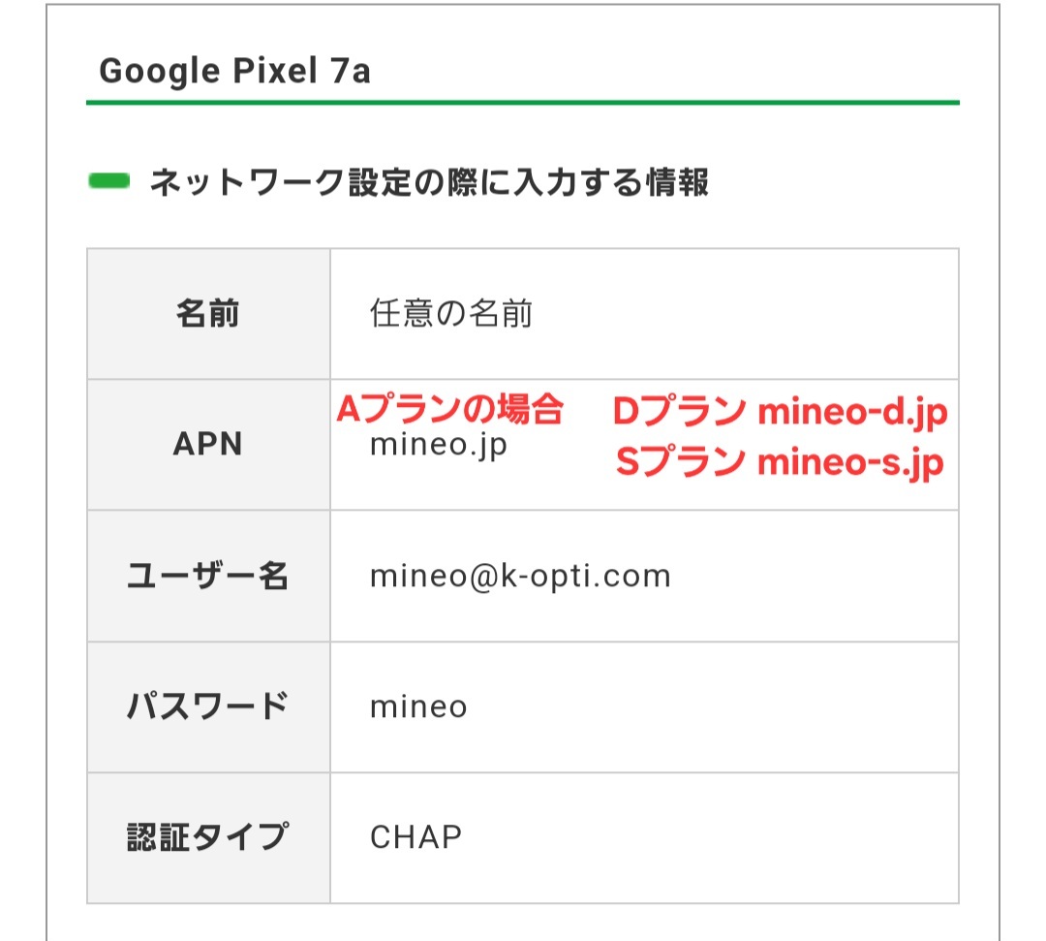This screenshot has height=941, width=1046.
Task: Click the red Sプラン label text
Action: 680,463
